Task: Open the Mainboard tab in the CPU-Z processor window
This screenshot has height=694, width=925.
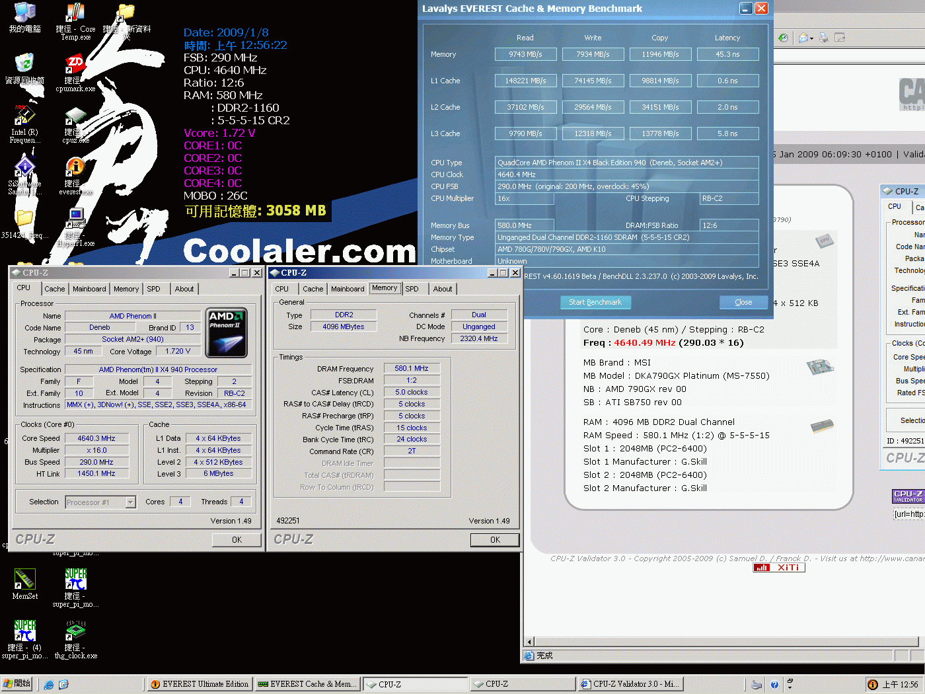Action: click(x=89, y=289)
